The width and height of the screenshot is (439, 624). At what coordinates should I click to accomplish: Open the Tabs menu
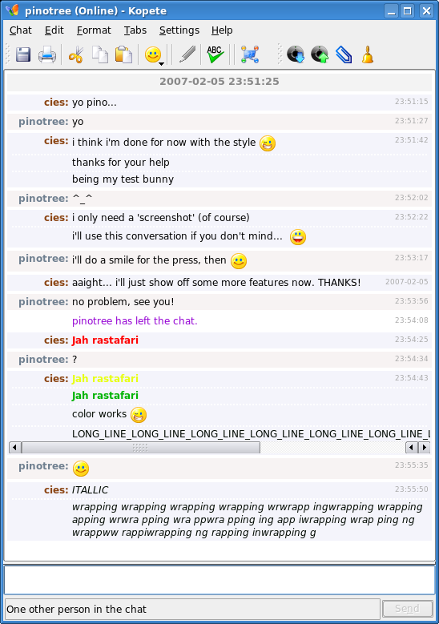135,30
